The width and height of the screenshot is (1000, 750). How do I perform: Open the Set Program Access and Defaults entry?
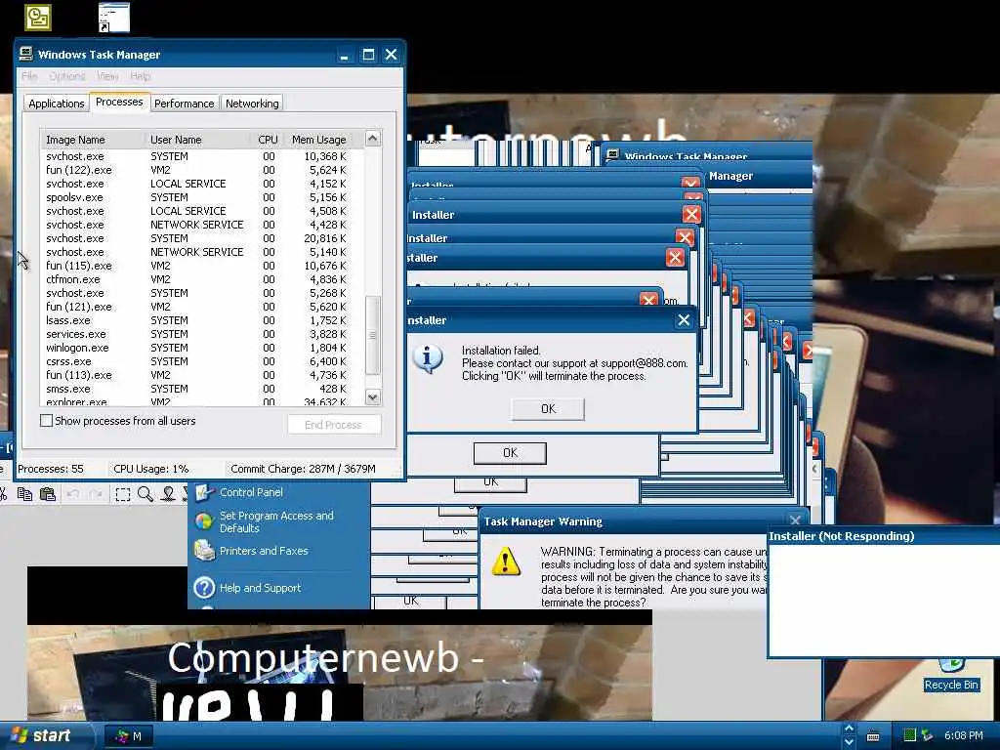pos(276,521)
